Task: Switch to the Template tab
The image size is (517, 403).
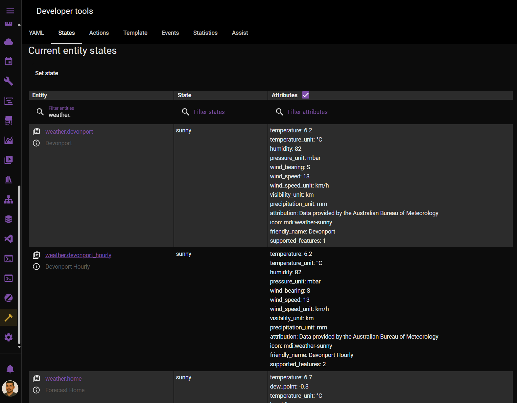Action: [135, 33]
